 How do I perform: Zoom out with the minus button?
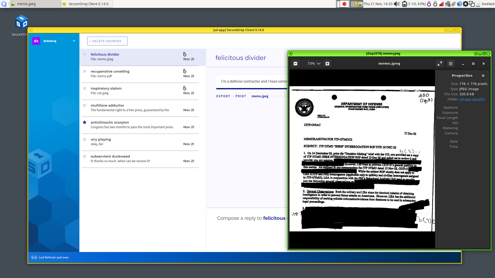[x=295, y=64]
